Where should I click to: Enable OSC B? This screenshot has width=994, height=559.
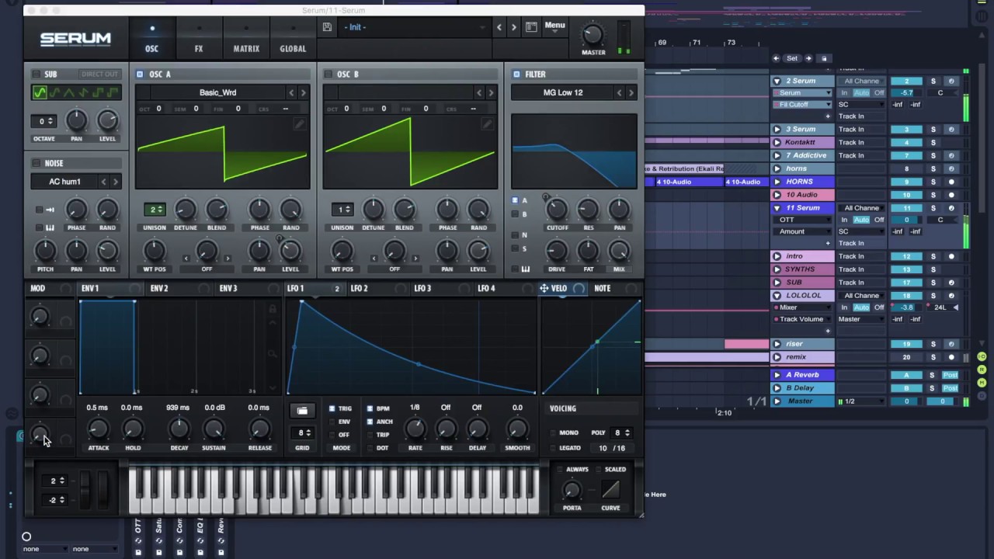click(328, 75)
